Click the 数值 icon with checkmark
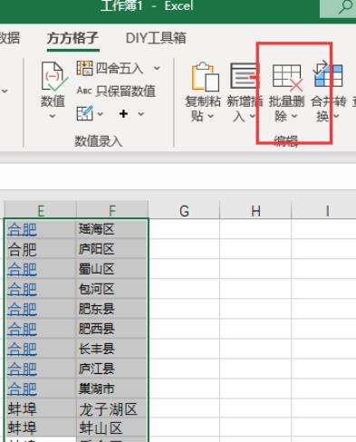Viewport: 356px width, 442px height. pos(53,76)
